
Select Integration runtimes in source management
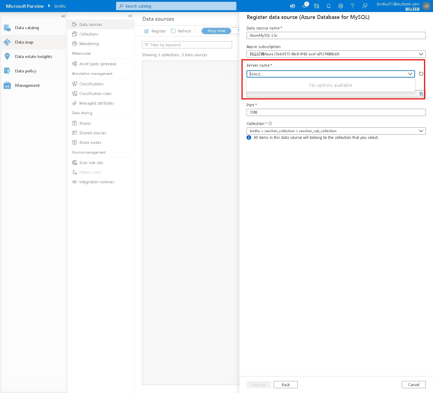pyautogui.click(x=97, y=182)
